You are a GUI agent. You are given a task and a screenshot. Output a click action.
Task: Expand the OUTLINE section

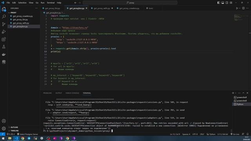click(14, 127)
